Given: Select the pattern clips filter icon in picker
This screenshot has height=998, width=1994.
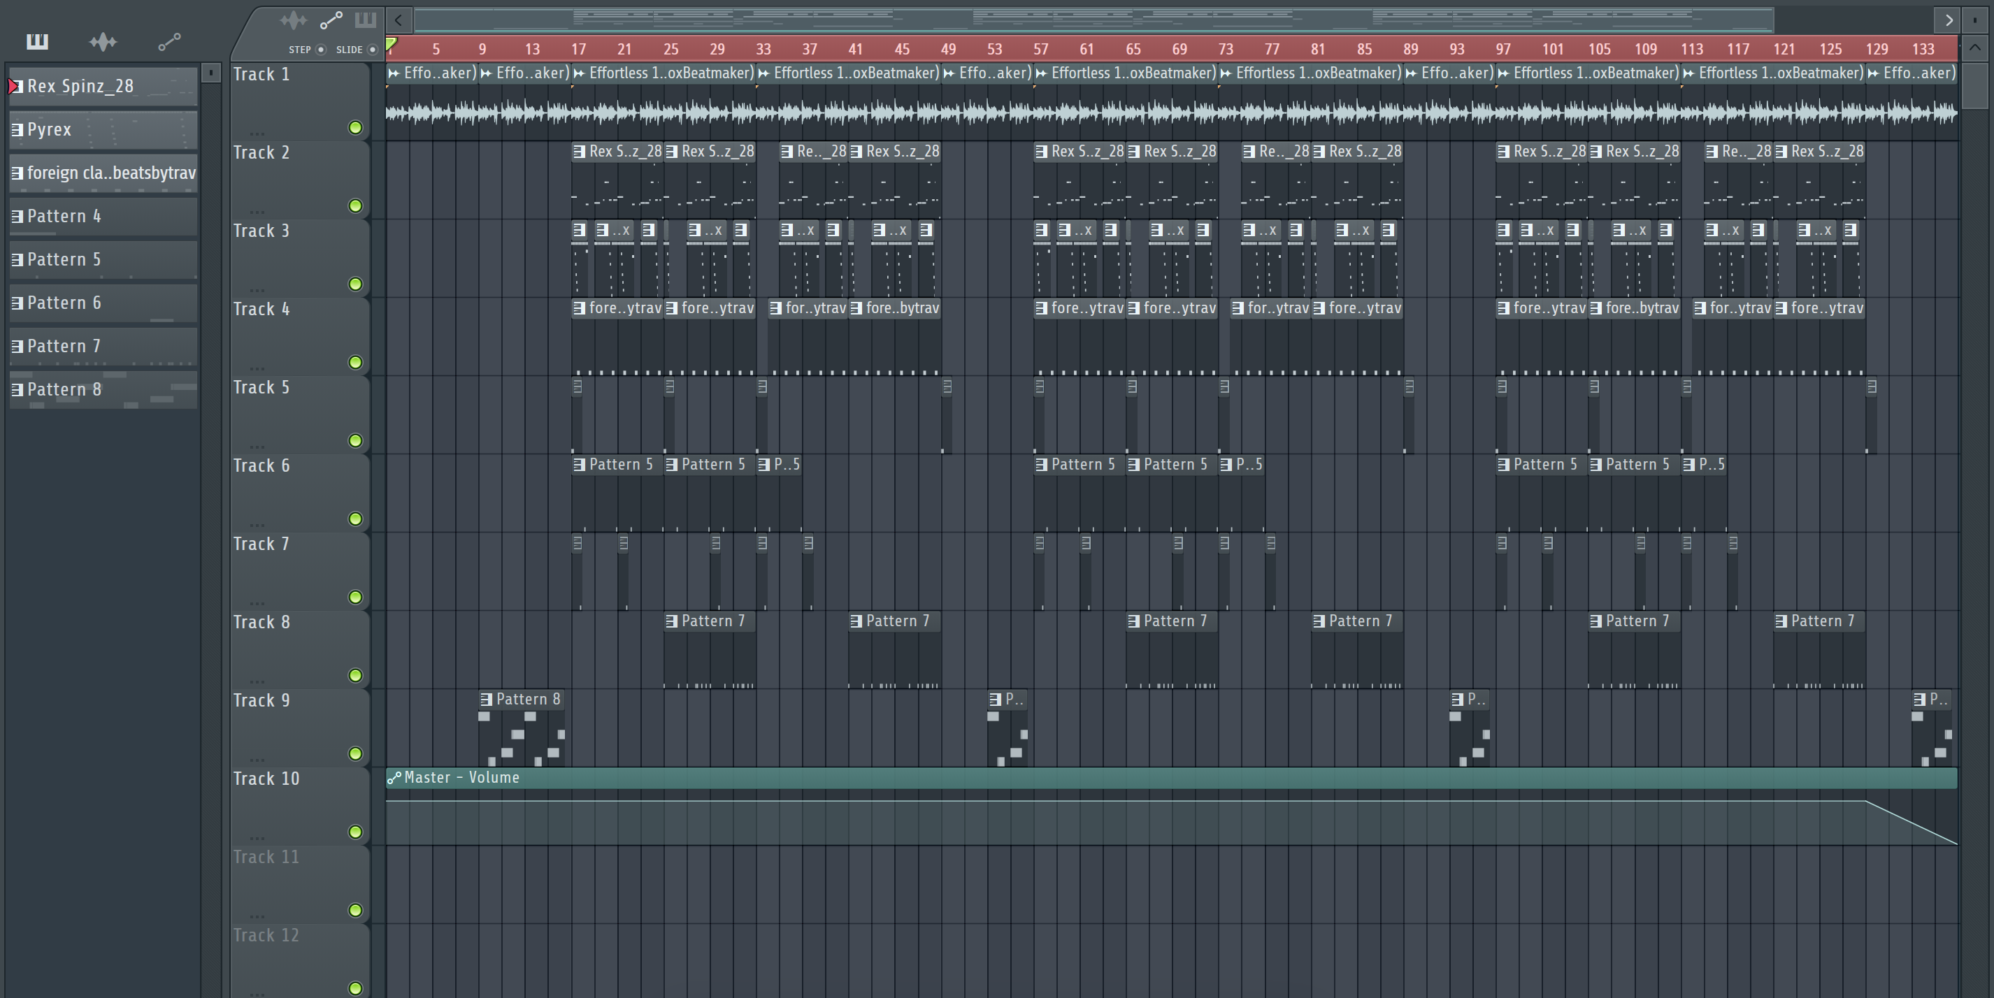Looking at the screenshot, I should click(x=36, y=42).
